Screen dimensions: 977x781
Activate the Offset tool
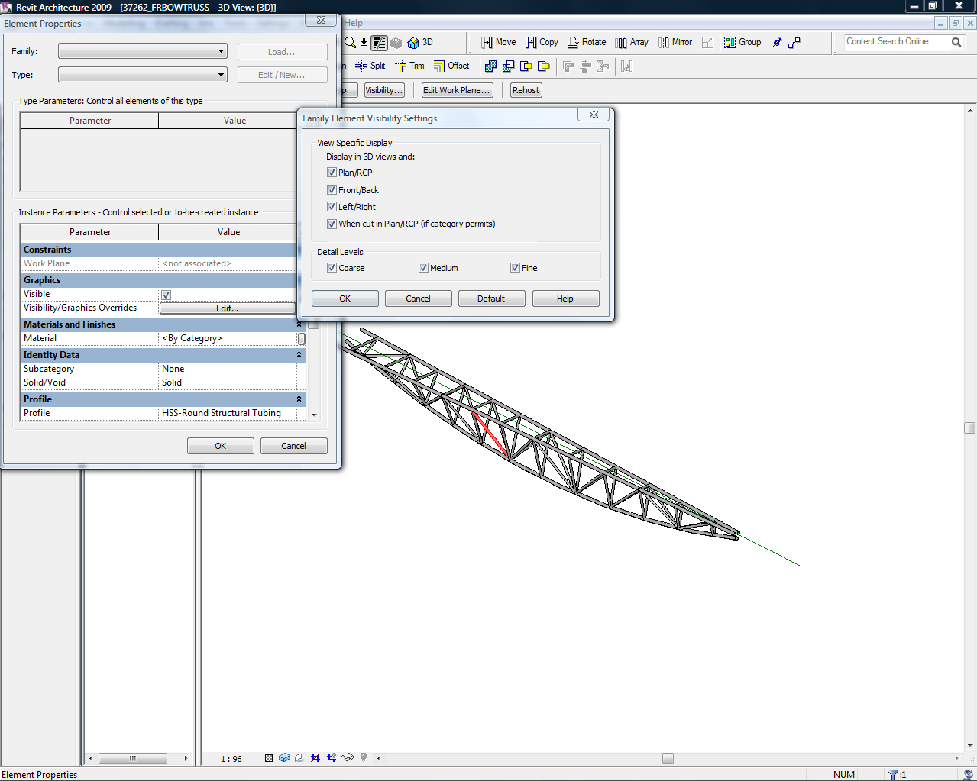coord(452,66)
